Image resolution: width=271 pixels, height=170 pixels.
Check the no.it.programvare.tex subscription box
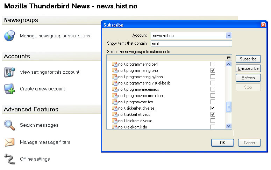pos(213,102)
